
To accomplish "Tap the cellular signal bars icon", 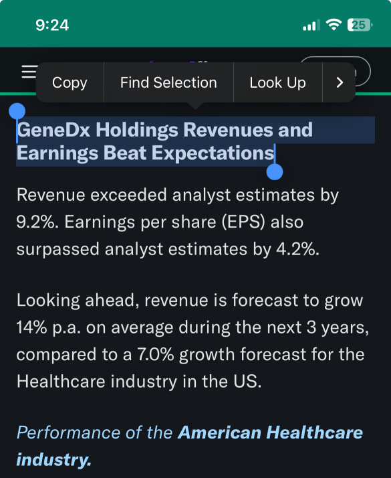I will pyautogui.click(x=311, y=25).
